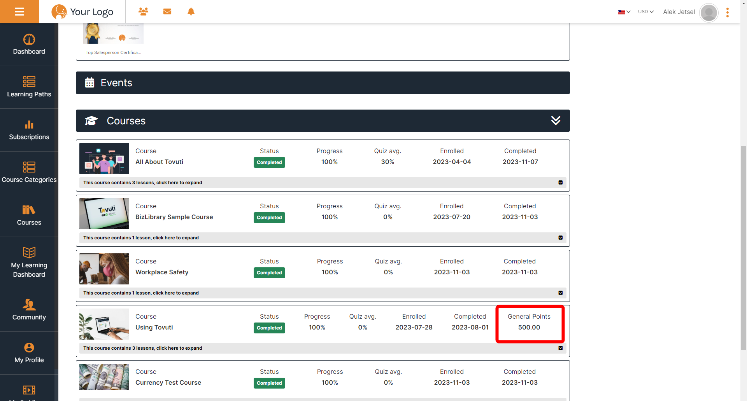
Task: Open the Top Salesperson Certificate thumbnail
Action: [113, 33]
